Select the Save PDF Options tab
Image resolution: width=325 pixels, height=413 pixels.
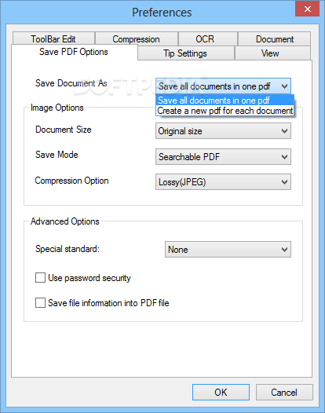point(74,52)
